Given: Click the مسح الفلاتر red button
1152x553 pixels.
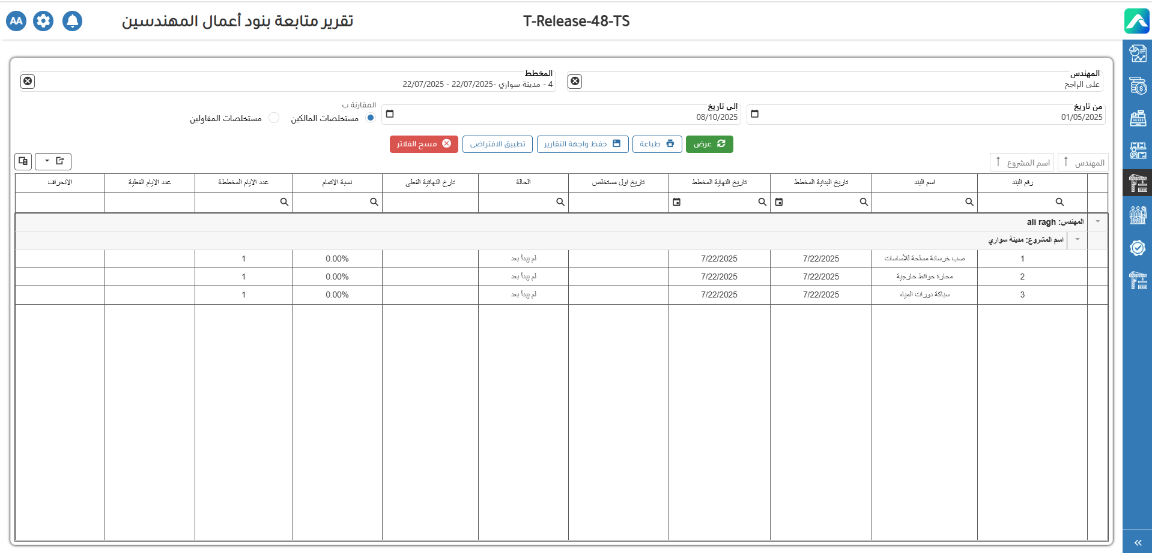Looking at the screenshot, I should point(423,144).
